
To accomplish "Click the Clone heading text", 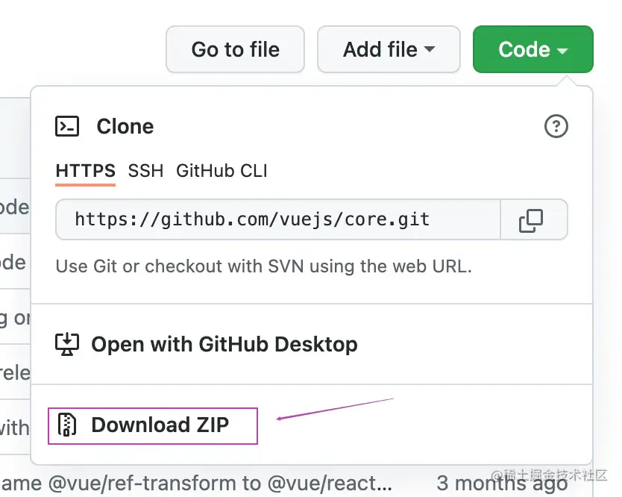I will [x=125, y=127].
